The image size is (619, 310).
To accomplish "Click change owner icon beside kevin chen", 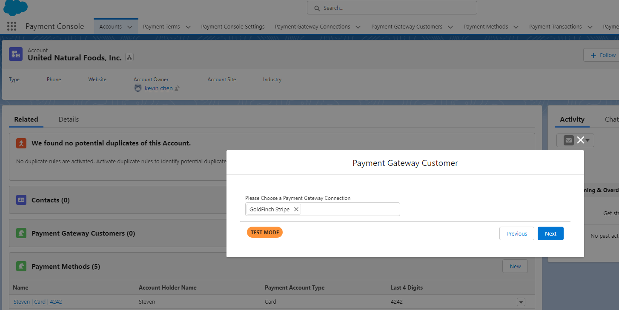I will (x=177, y=88).
